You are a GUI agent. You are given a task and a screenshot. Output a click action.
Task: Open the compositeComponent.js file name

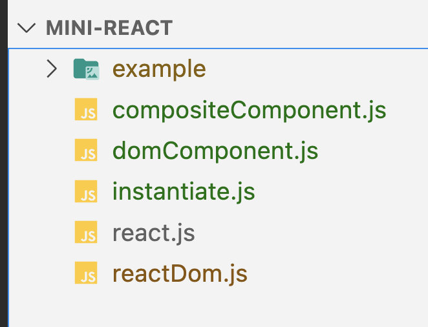pos(249,110)
